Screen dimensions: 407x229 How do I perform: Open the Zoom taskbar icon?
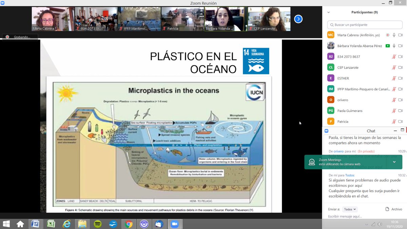click(x=175, y=224)
